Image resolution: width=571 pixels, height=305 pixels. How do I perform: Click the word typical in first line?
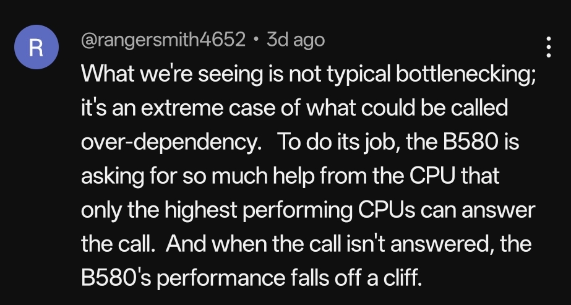[x=358, y=74]
